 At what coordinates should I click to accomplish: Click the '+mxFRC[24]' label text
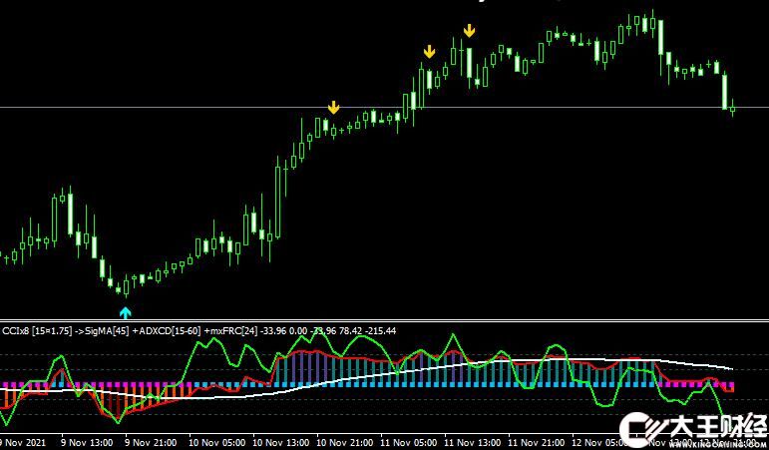point(231,331)
